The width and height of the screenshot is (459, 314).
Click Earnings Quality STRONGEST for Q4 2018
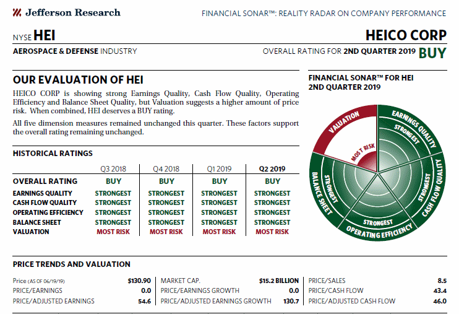pyautogui.click(x=166, y=193)
